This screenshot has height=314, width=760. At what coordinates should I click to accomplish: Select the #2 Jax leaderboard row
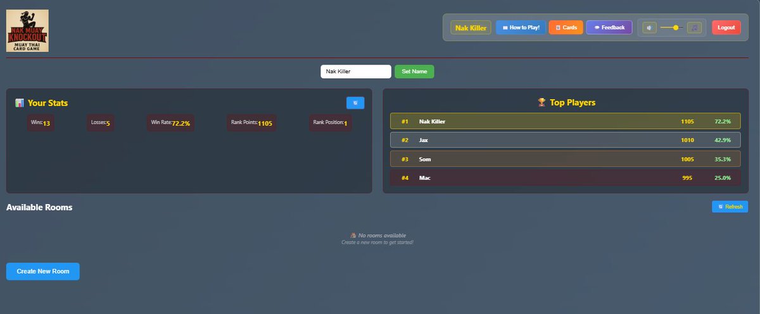(x=566, y=140)
